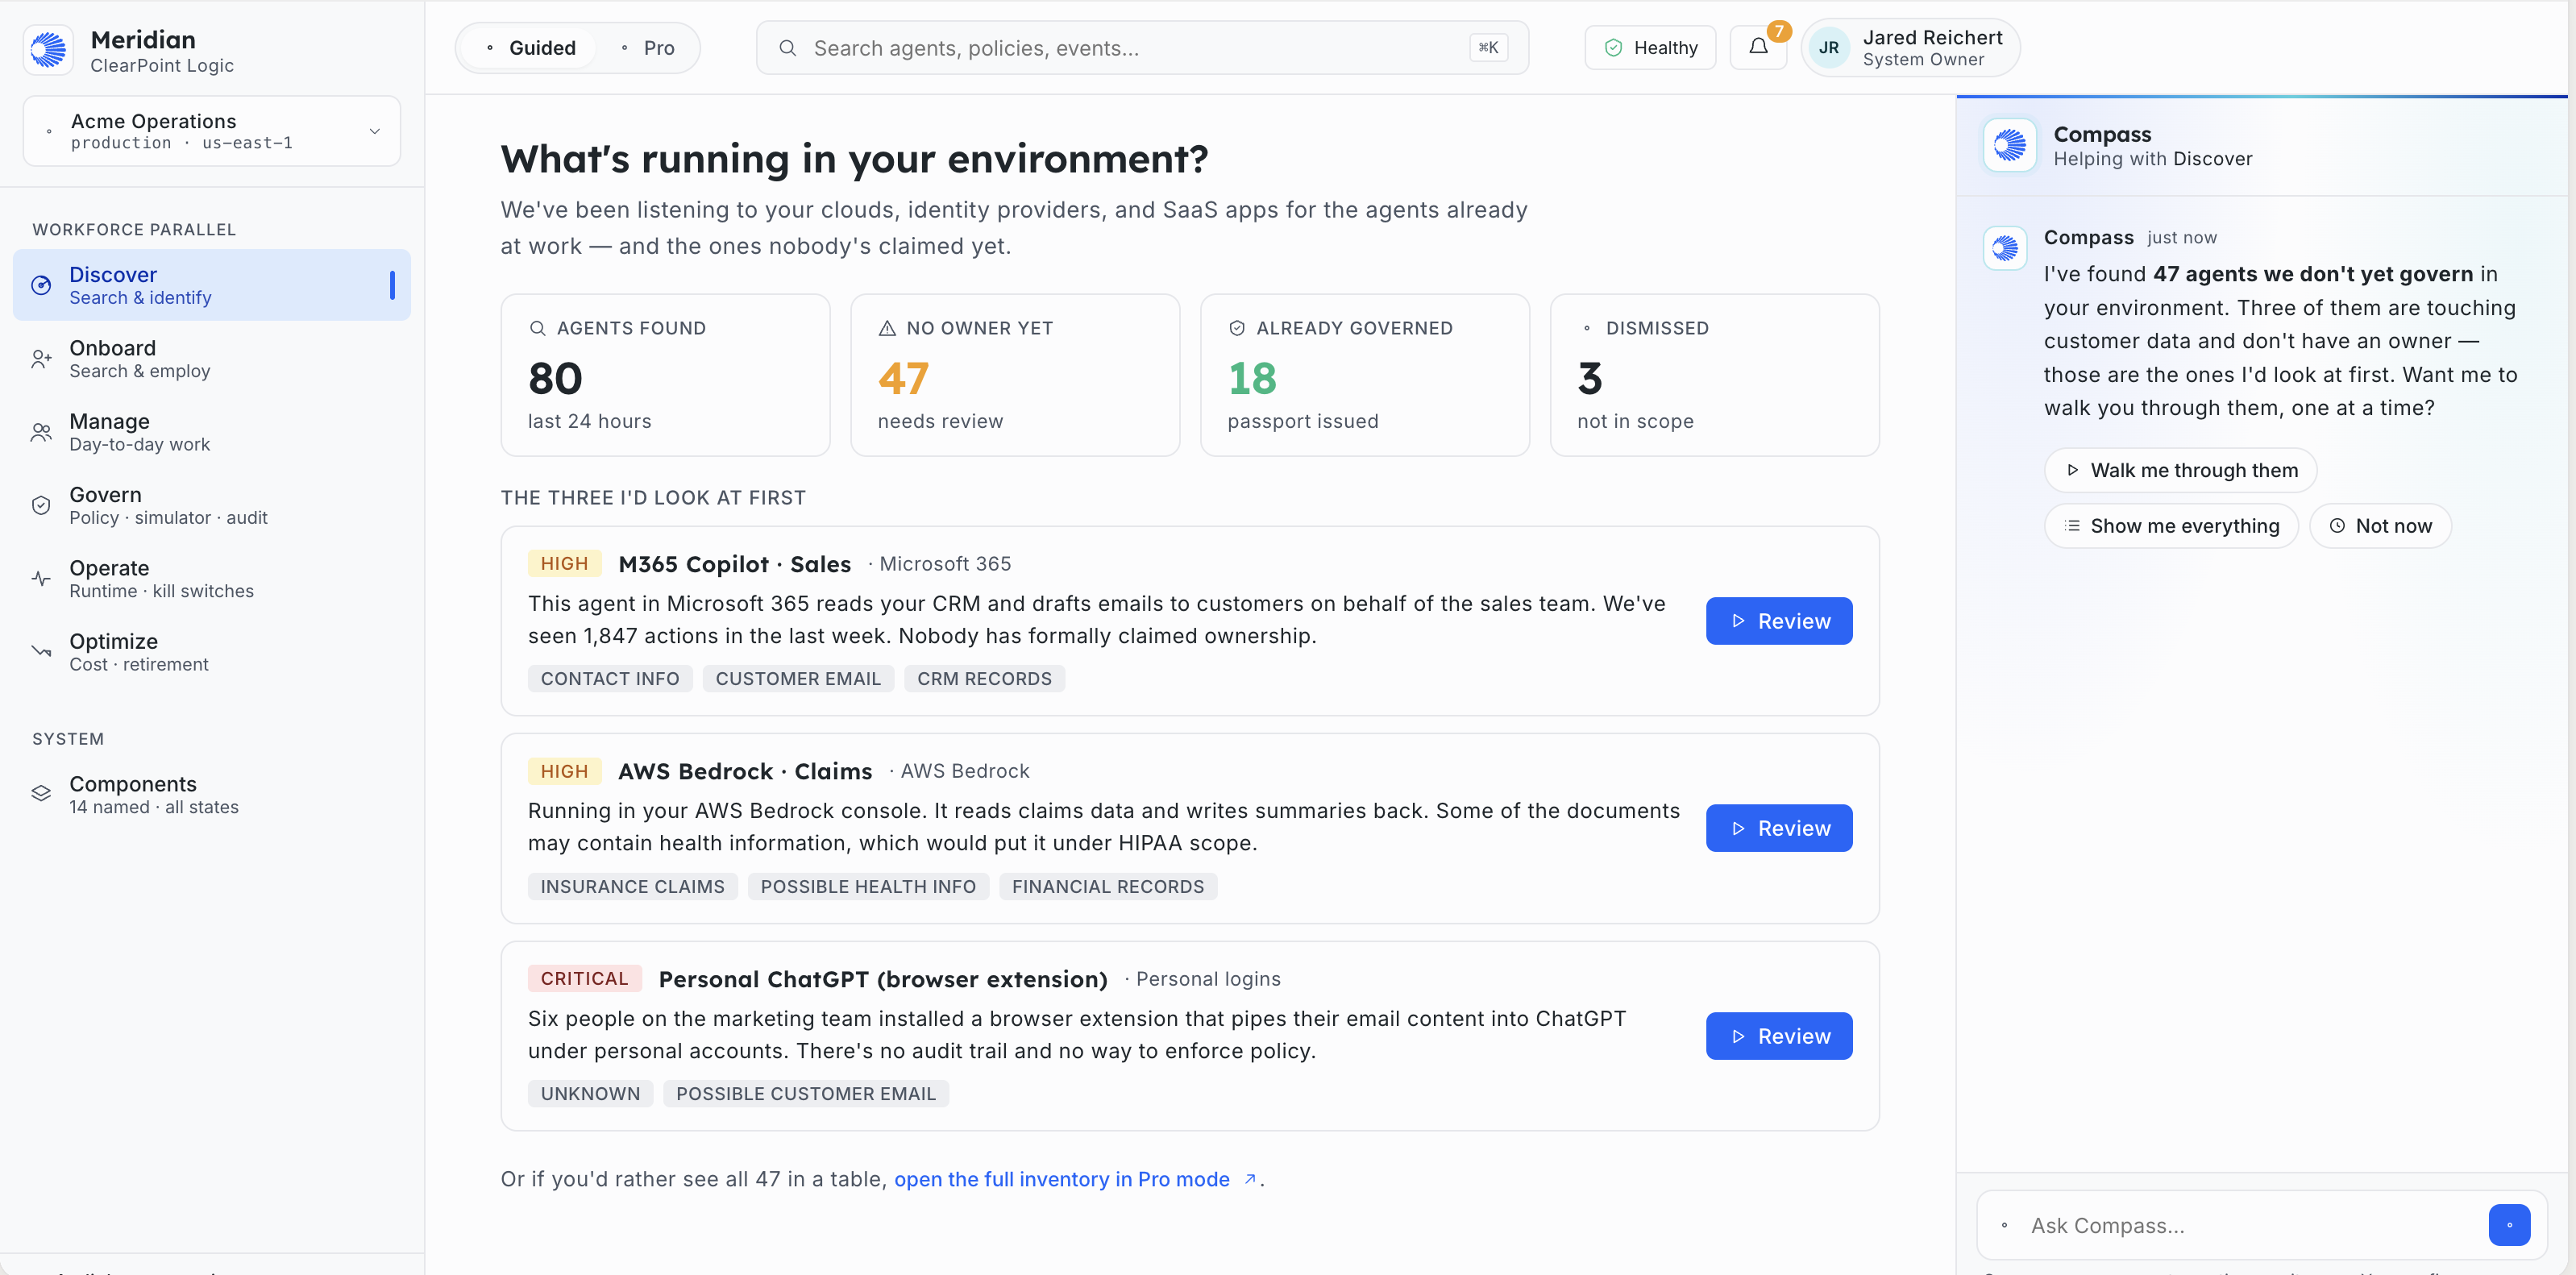Viewport: 2576px width, 1275px height.
Task: Click the Govern shield icon
Action: (x=41, y=505)
